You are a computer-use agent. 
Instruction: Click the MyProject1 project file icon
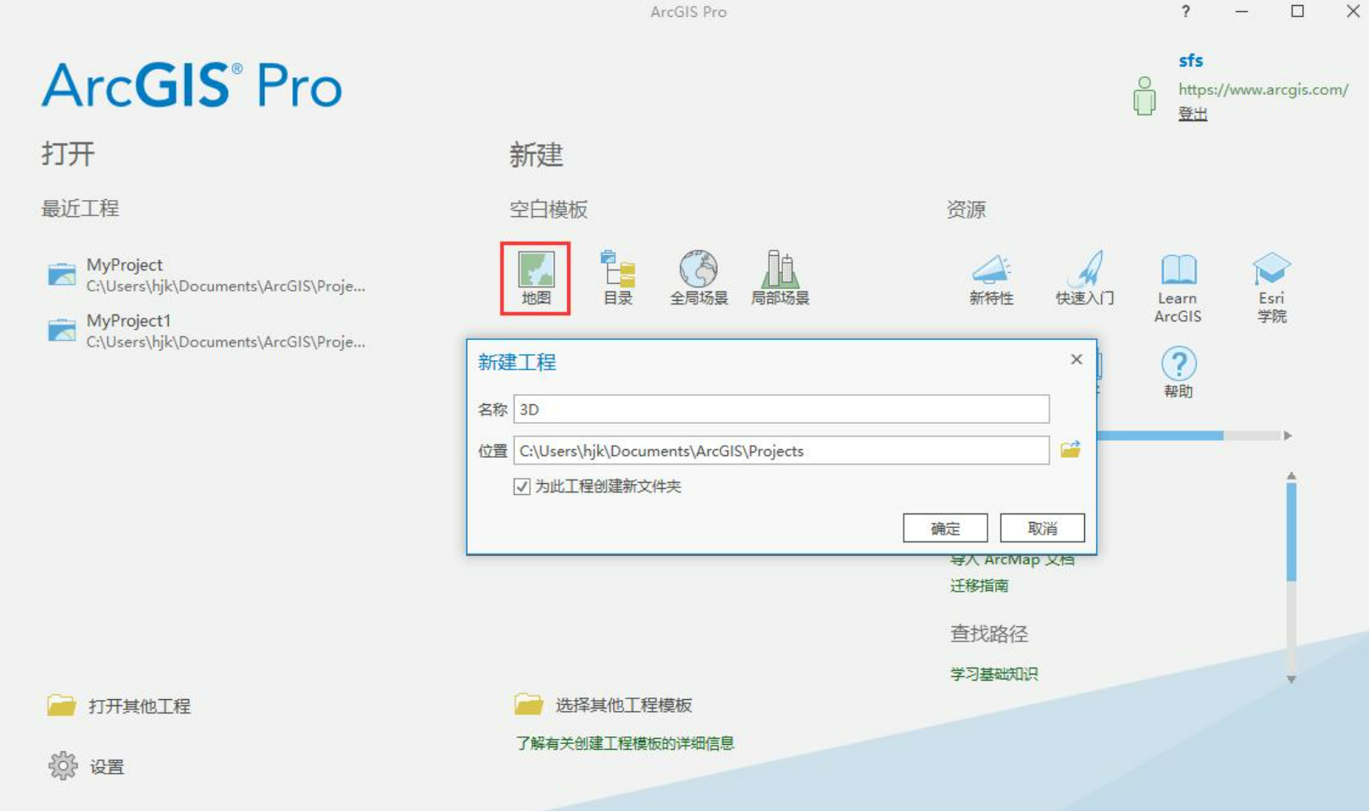point(61,331)
